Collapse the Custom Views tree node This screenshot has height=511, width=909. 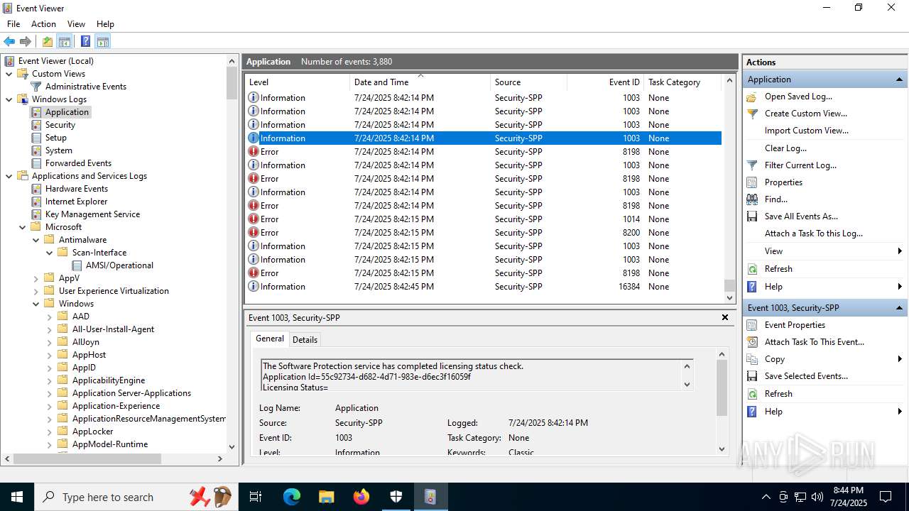coord(9,74)
